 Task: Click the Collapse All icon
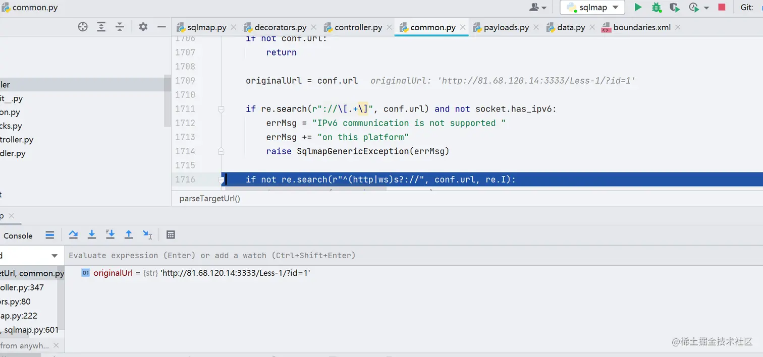click(x=120, y=27)
